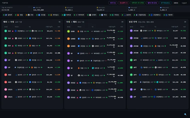This screenshot has width=190, height=118.
Task: Click KuCoin logo in SUI $4,358 row
Action: click(16, 46)
